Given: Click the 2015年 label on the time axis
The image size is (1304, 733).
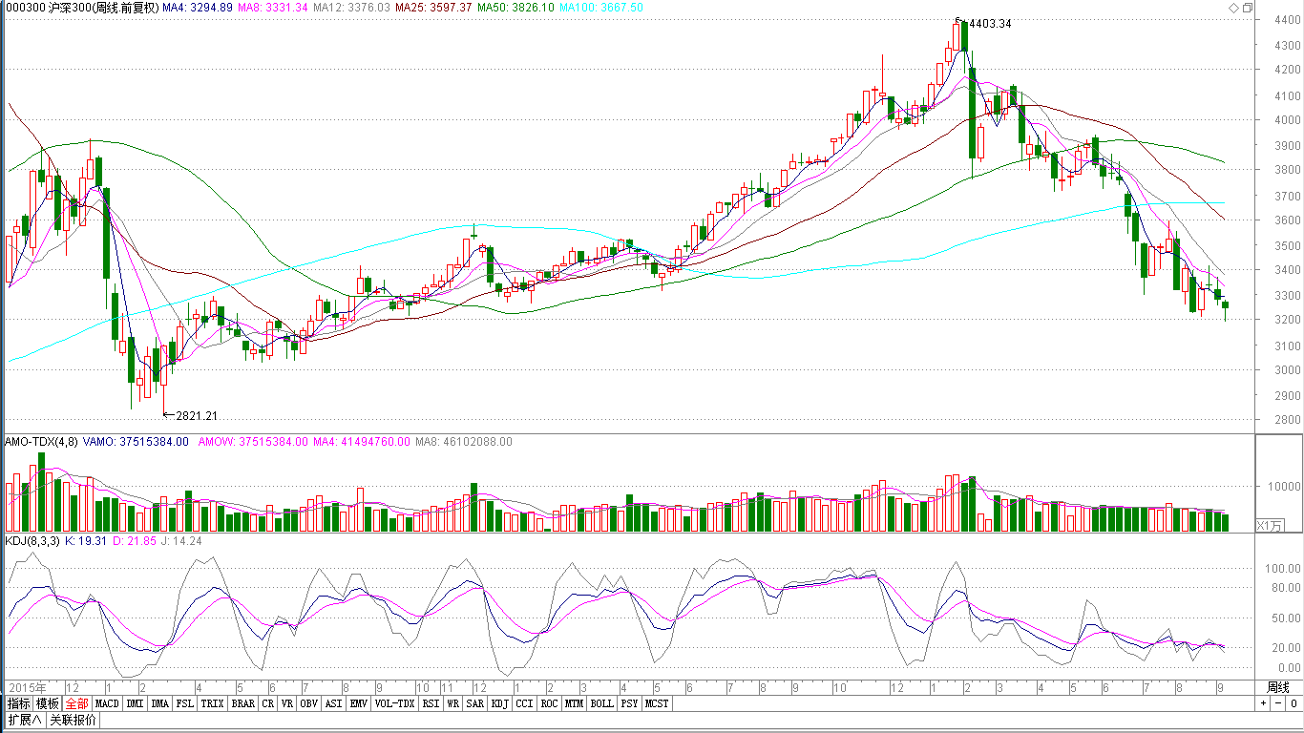Looking at the screenshot, I should [26, 687].
